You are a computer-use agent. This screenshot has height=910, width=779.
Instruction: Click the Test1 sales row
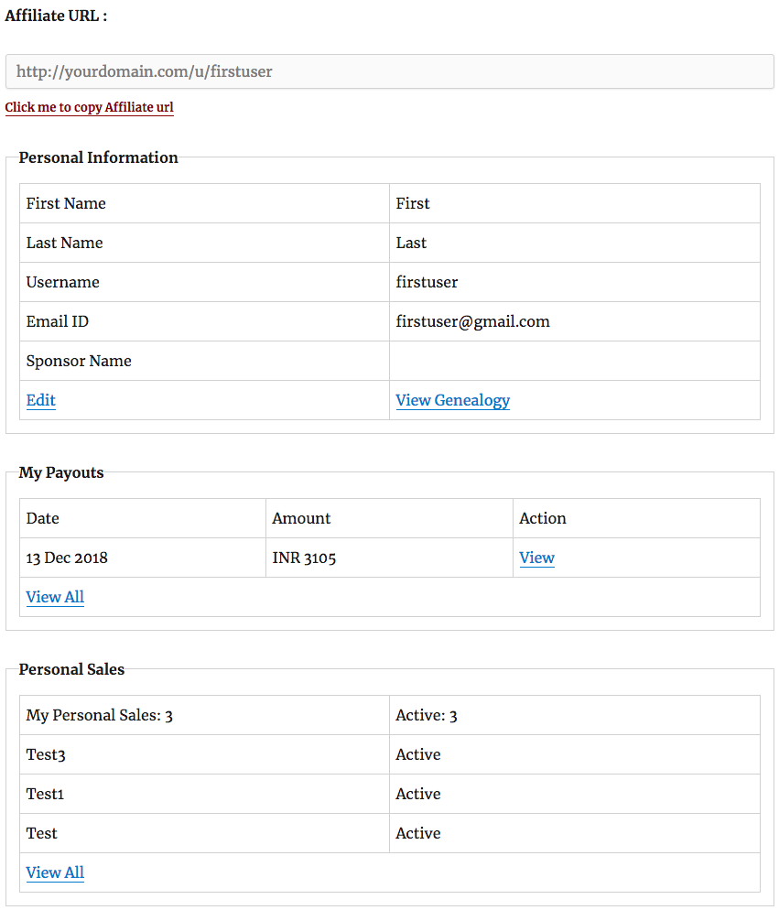coord(390,794)
